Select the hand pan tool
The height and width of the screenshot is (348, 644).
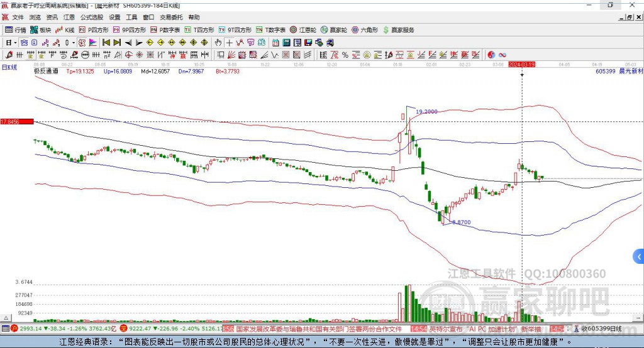pos(218,43)
